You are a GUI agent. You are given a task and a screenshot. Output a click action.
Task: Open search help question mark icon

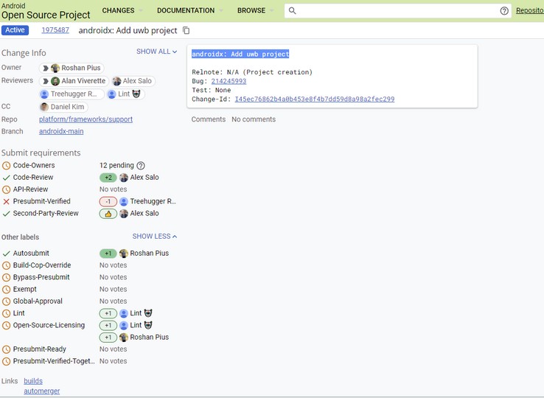point(504,11)
